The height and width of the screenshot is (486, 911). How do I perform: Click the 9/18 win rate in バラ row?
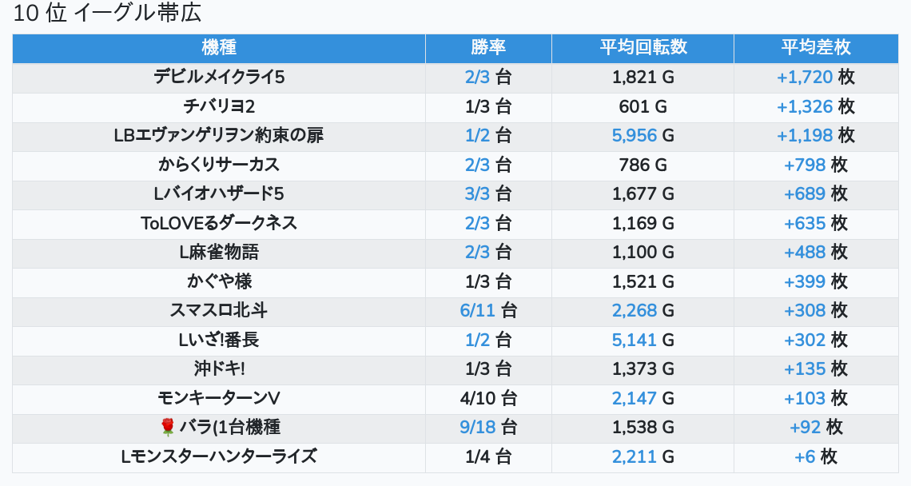477,428
